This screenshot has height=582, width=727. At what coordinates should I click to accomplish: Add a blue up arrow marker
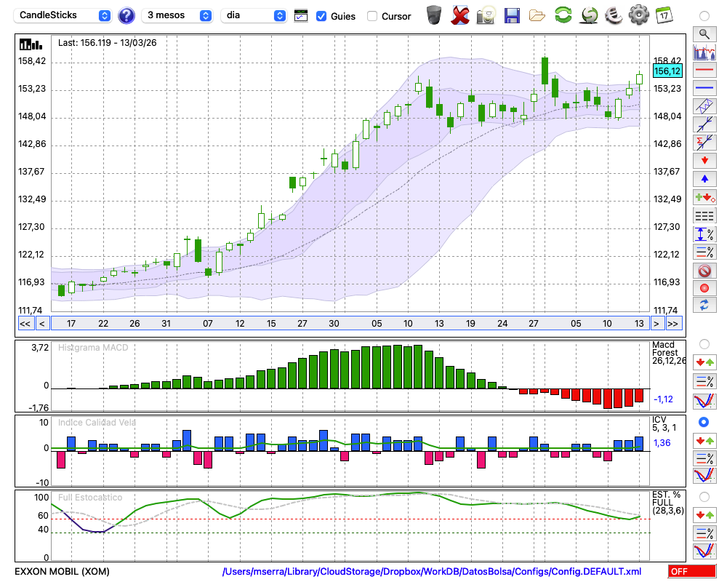click(704, 179)
